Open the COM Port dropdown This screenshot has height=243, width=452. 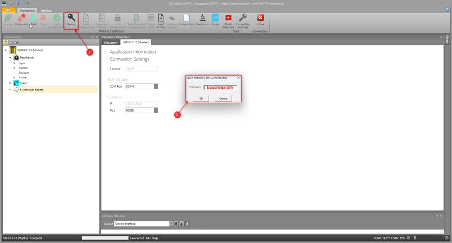[155, 86]
